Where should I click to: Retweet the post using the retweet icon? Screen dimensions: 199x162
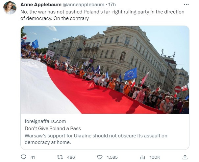[60, 157]
